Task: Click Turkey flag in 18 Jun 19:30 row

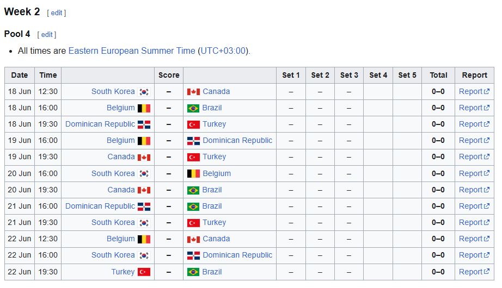Action: [193, 124]
